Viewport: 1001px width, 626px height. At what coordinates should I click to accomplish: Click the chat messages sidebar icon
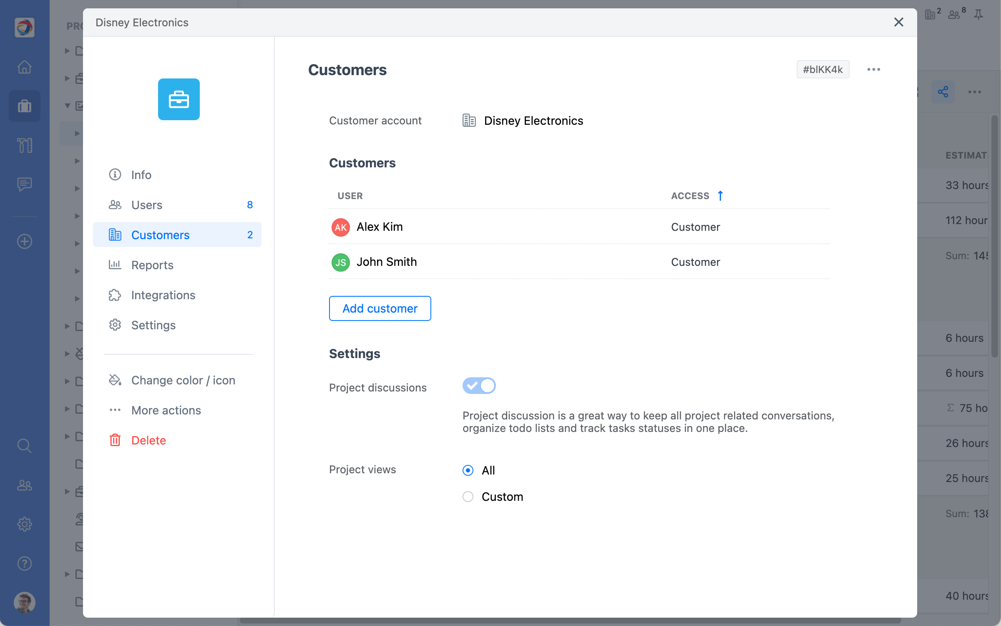25,184
